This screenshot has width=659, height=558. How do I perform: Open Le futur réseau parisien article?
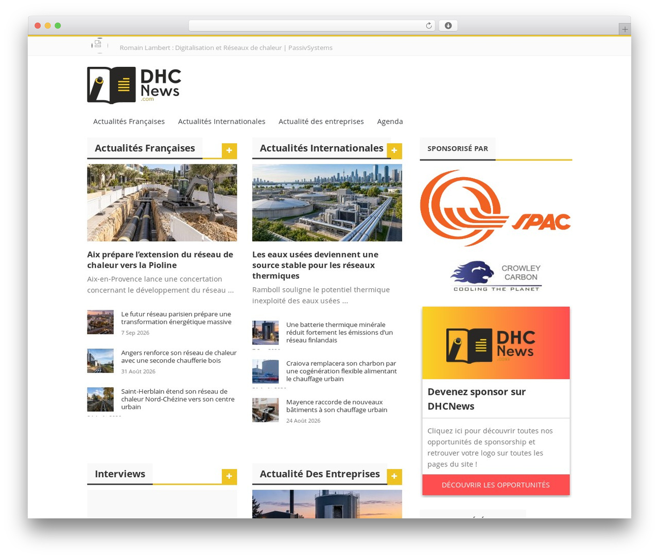coord(176,318)
